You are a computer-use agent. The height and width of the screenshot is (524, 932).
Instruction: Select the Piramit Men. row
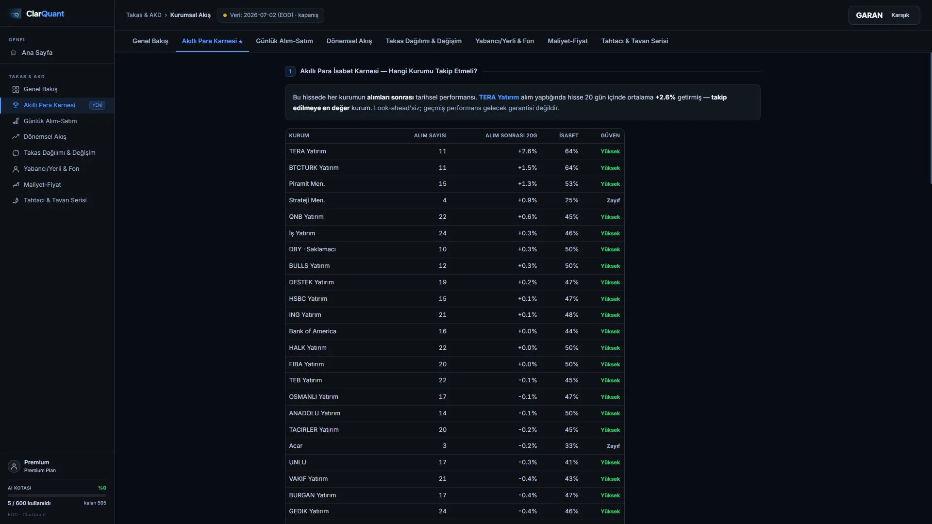click(x=454, y=184)
